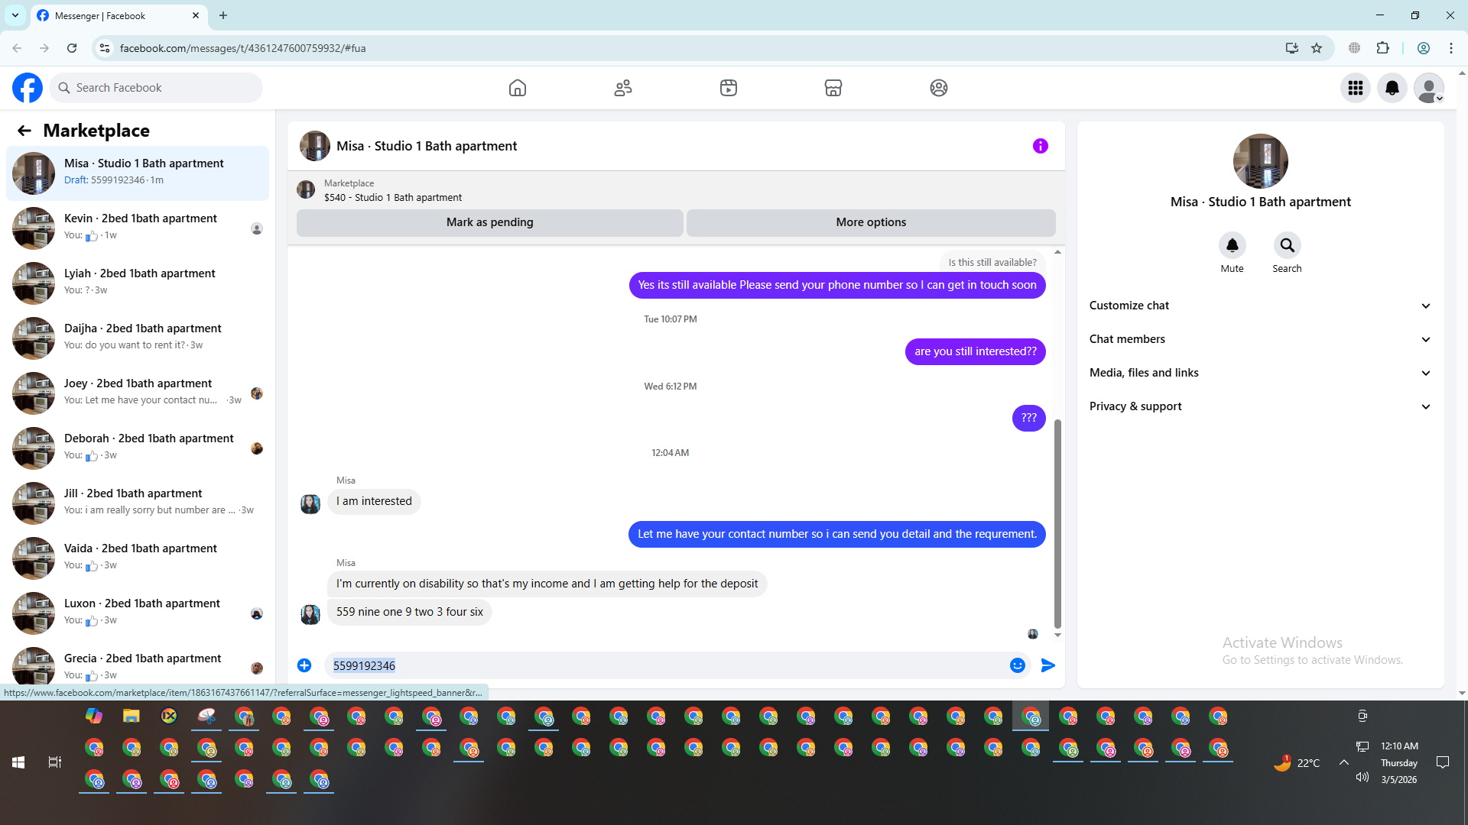Open the Friends icon in top navigation
This screenshot has width=1468, height=825.
tap(623, 88)
